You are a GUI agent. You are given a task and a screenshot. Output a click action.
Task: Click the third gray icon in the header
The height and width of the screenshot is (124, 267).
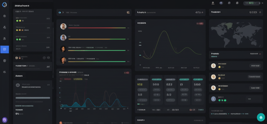tap(229, 3)
